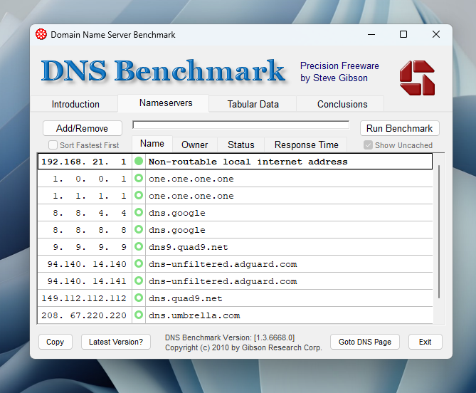Click the status circle for 1.0.0.1
Viewport: 476px width, 393px height.
point(139,178)
